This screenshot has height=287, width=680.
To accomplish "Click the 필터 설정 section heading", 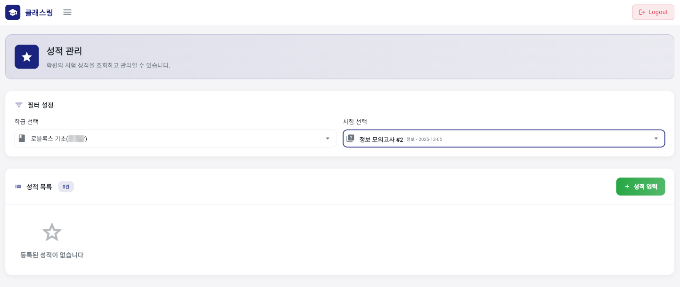I will coord(41,105).
